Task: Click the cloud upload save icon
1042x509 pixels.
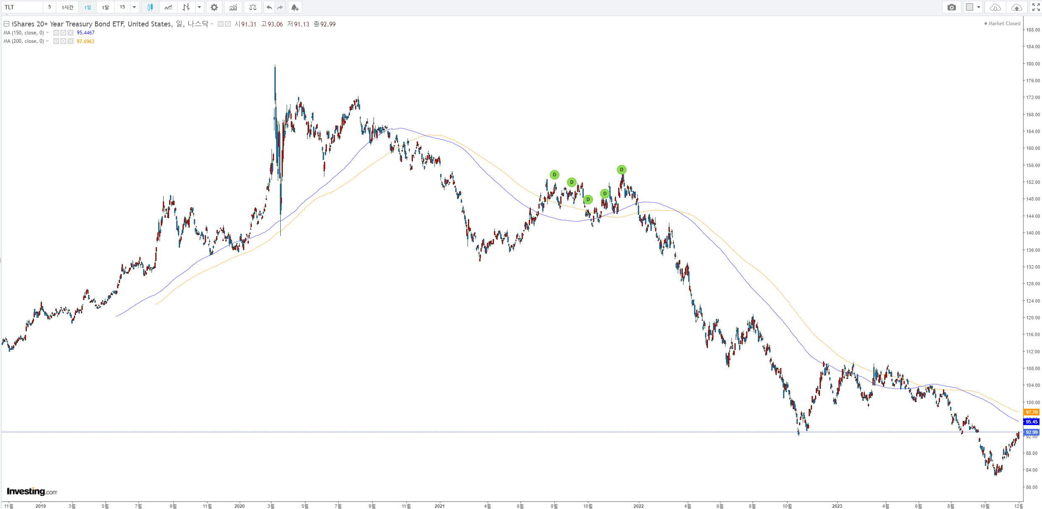Action: 1016,7
